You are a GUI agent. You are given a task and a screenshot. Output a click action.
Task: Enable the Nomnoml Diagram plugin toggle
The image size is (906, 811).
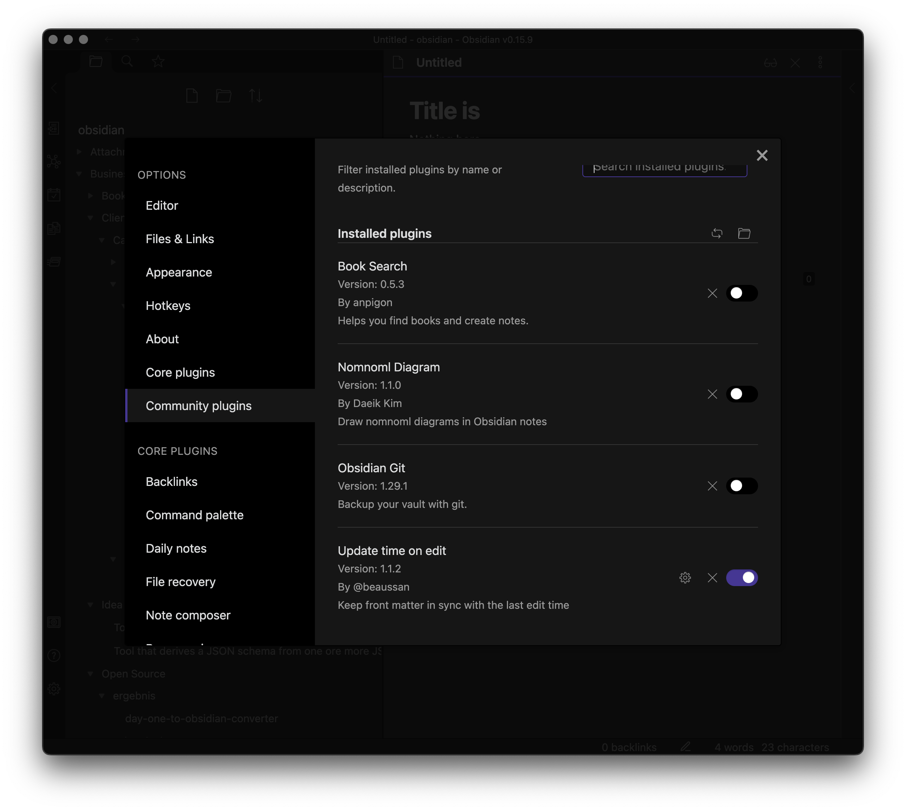tap(742, 394)
